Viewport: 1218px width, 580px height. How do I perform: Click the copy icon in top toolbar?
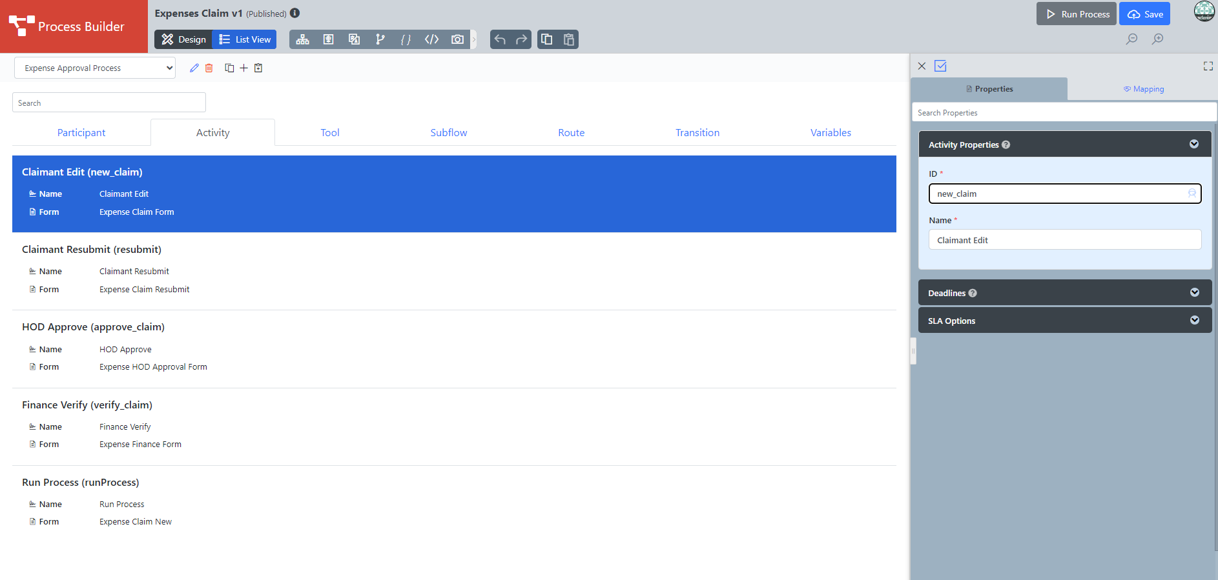pyautogui.click(x=547, y=39)
